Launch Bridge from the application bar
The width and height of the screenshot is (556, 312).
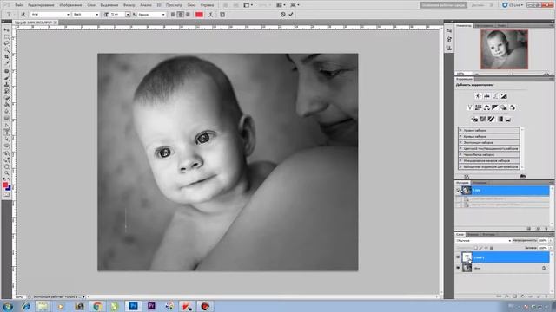coord(226,5)
